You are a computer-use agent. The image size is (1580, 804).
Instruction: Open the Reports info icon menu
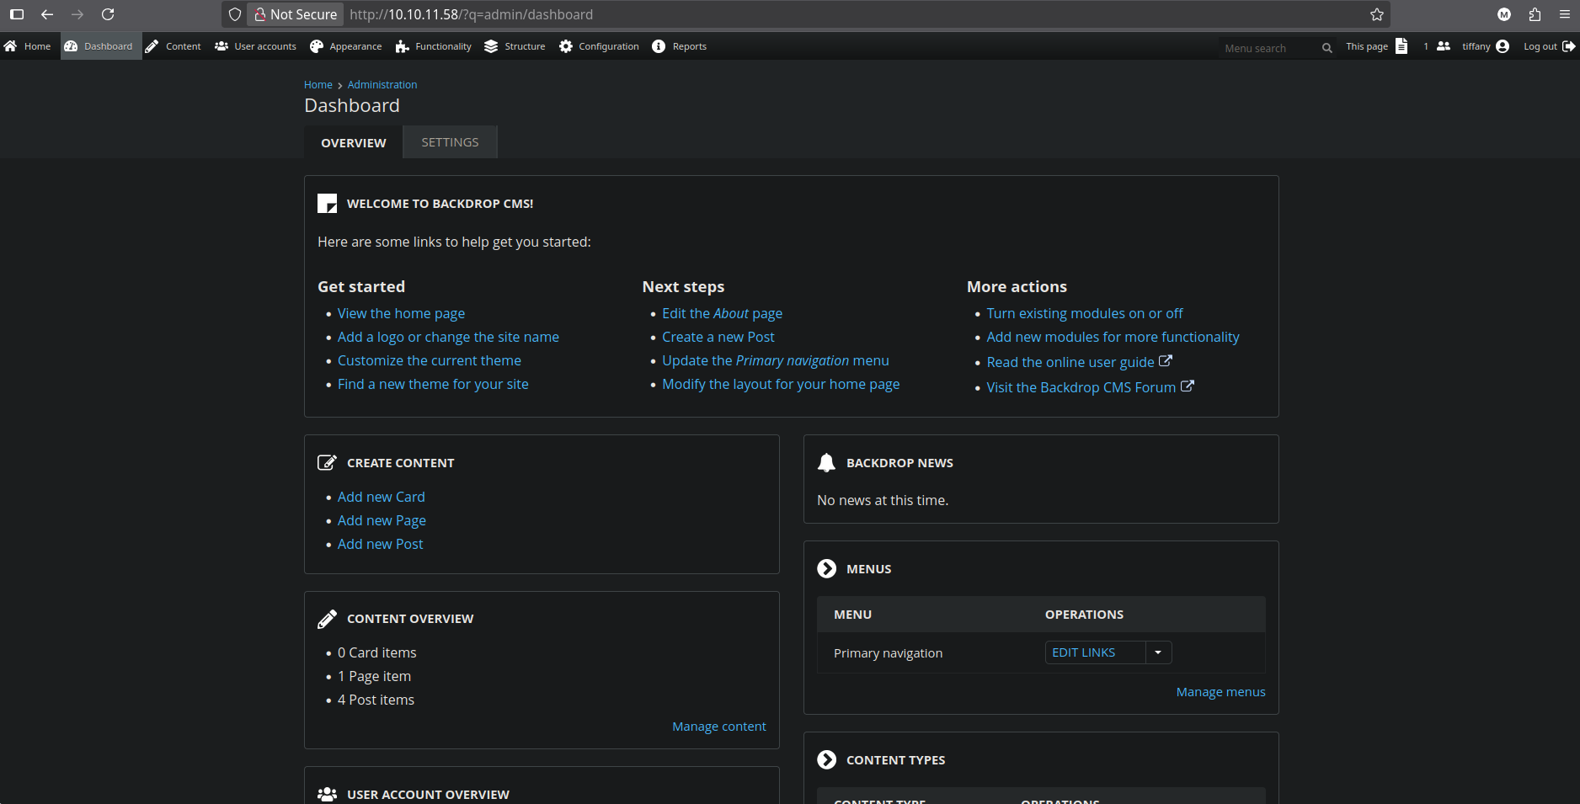point(659,46)
